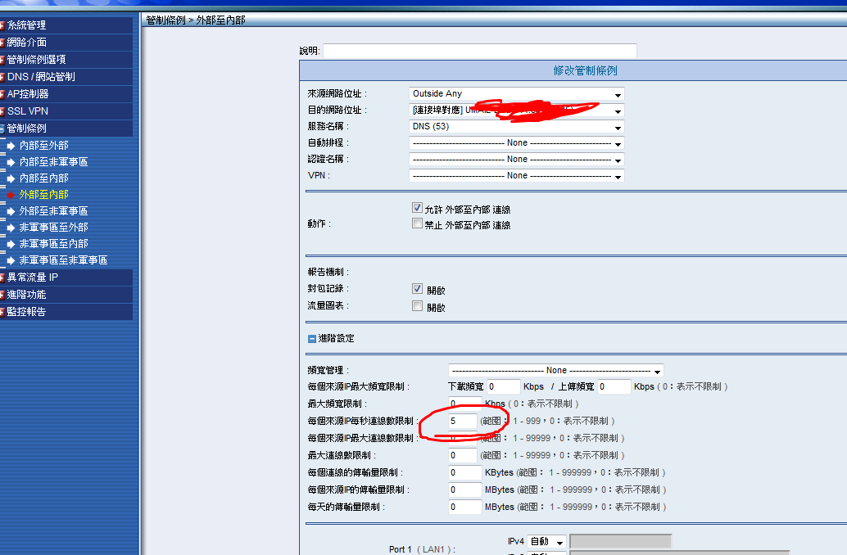Image resolution: width=847 pixels, height=555 pixels.
Task: Check the 禁止 外部至內部 連線 checkbox
Action: point(417,223)
